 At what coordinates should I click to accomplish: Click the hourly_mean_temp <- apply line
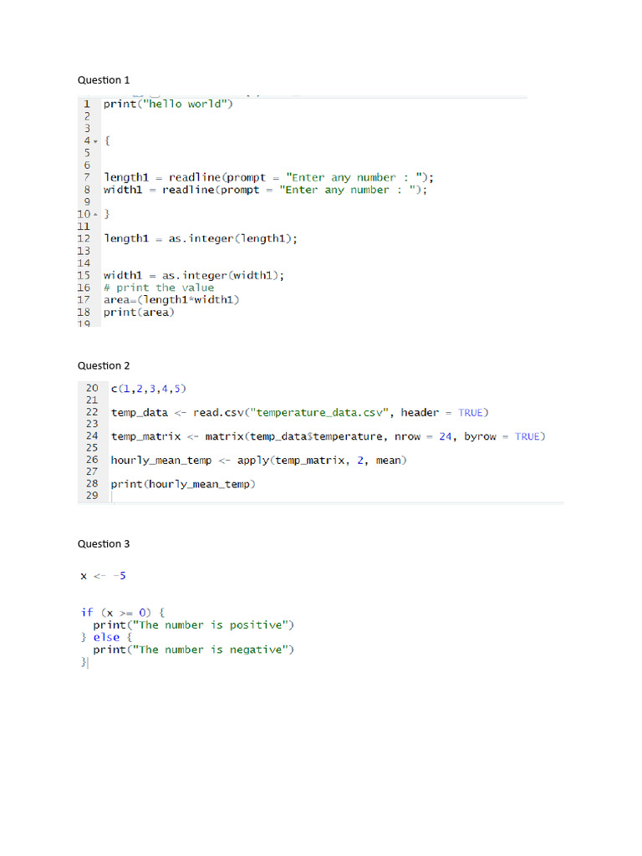click(259, 461)
